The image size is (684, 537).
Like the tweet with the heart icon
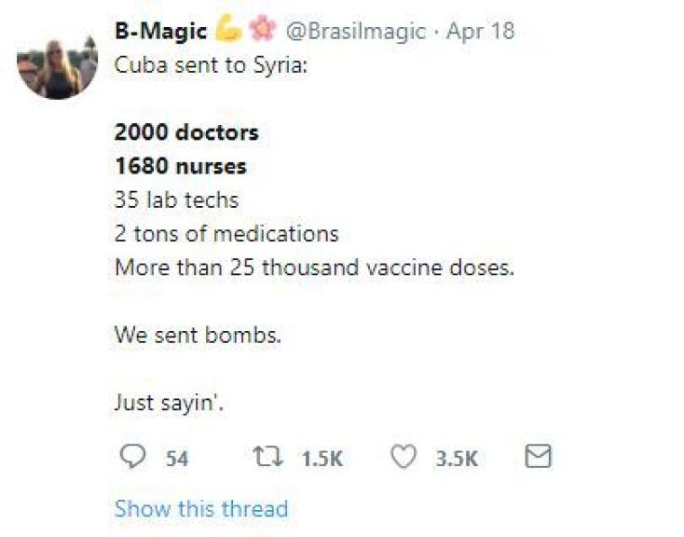pyautogui.click(x=403, y=457)
